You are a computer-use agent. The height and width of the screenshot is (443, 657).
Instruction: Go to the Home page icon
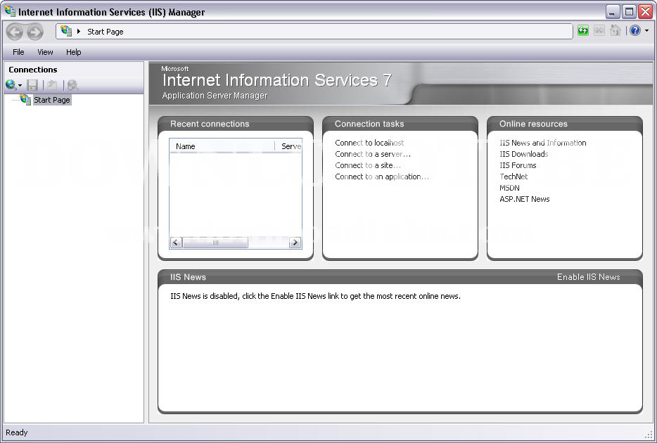[x=614, y=30]
